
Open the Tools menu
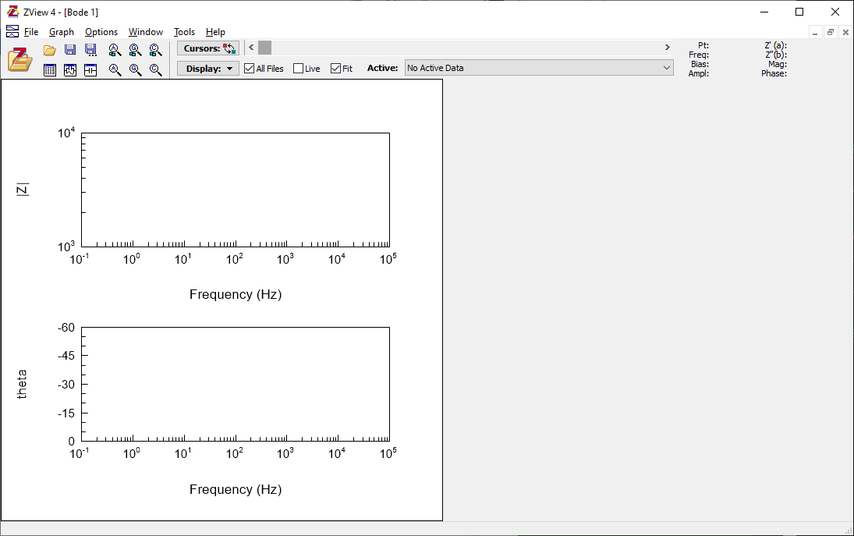point(184,32)
